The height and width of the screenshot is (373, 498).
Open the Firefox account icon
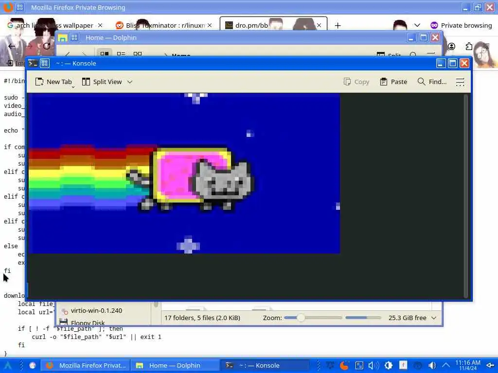[451, 46]
